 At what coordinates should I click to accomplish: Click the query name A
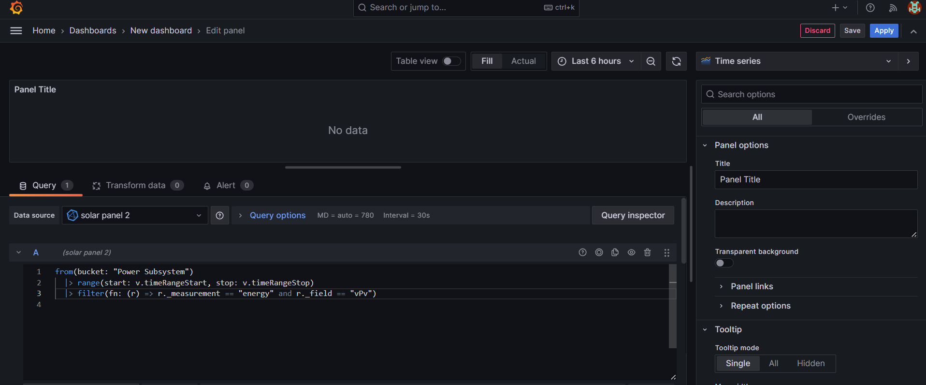tap(36, 252)
